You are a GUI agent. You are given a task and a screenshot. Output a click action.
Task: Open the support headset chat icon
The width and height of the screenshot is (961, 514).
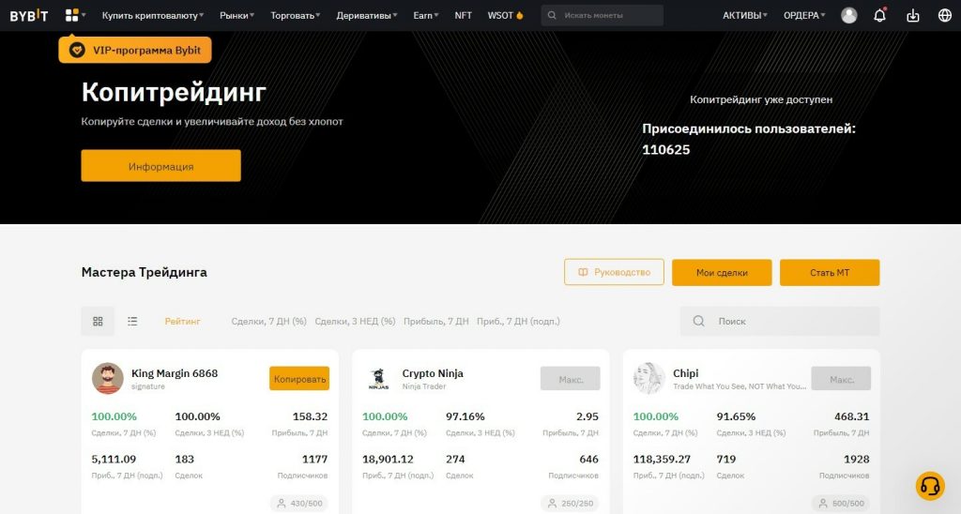coord(930,486)
